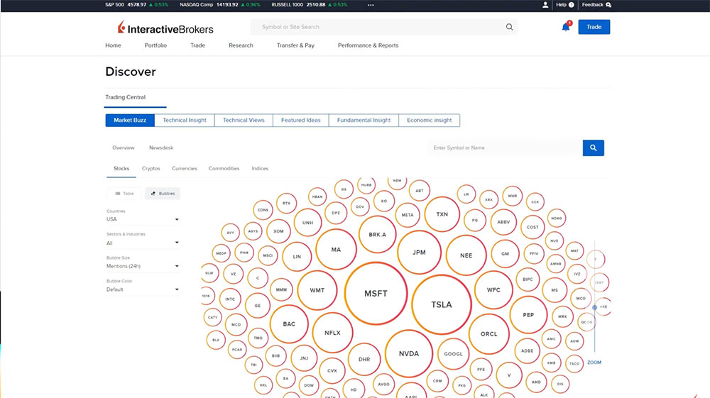Image resolution: width=710 pixels, height=398 pixels.
Task: Select the Currencies tab
Action: [x=185, y=168]
